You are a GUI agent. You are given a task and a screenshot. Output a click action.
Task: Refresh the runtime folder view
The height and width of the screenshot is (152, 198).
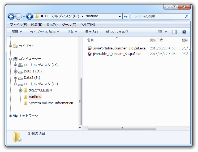pos(126,16)
